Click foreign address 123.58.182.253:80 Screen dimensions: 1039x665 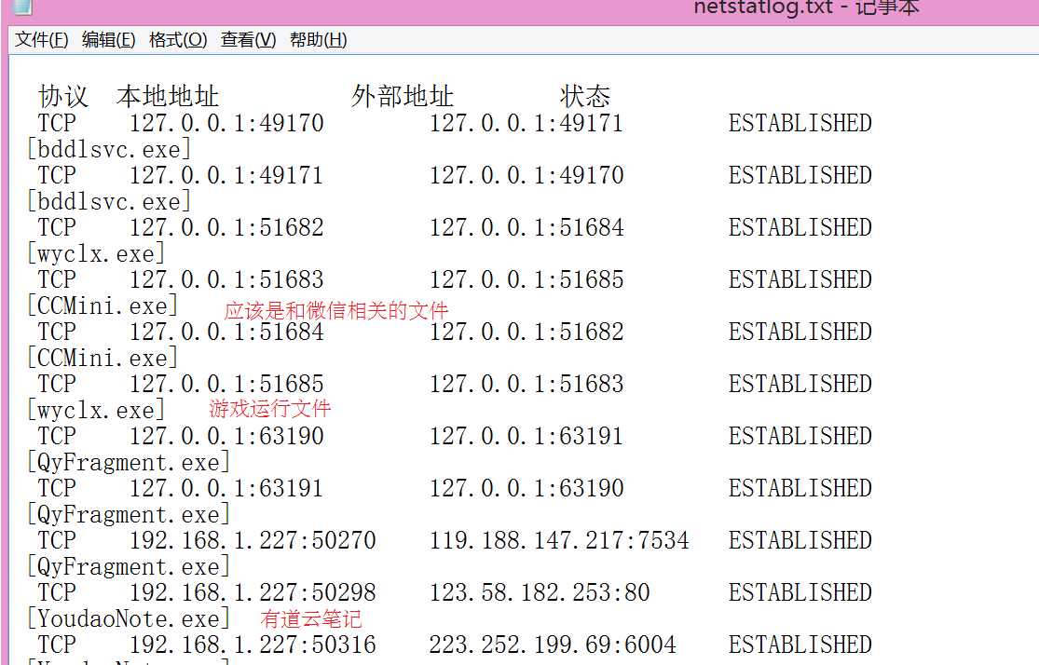[x=540, y=592]
